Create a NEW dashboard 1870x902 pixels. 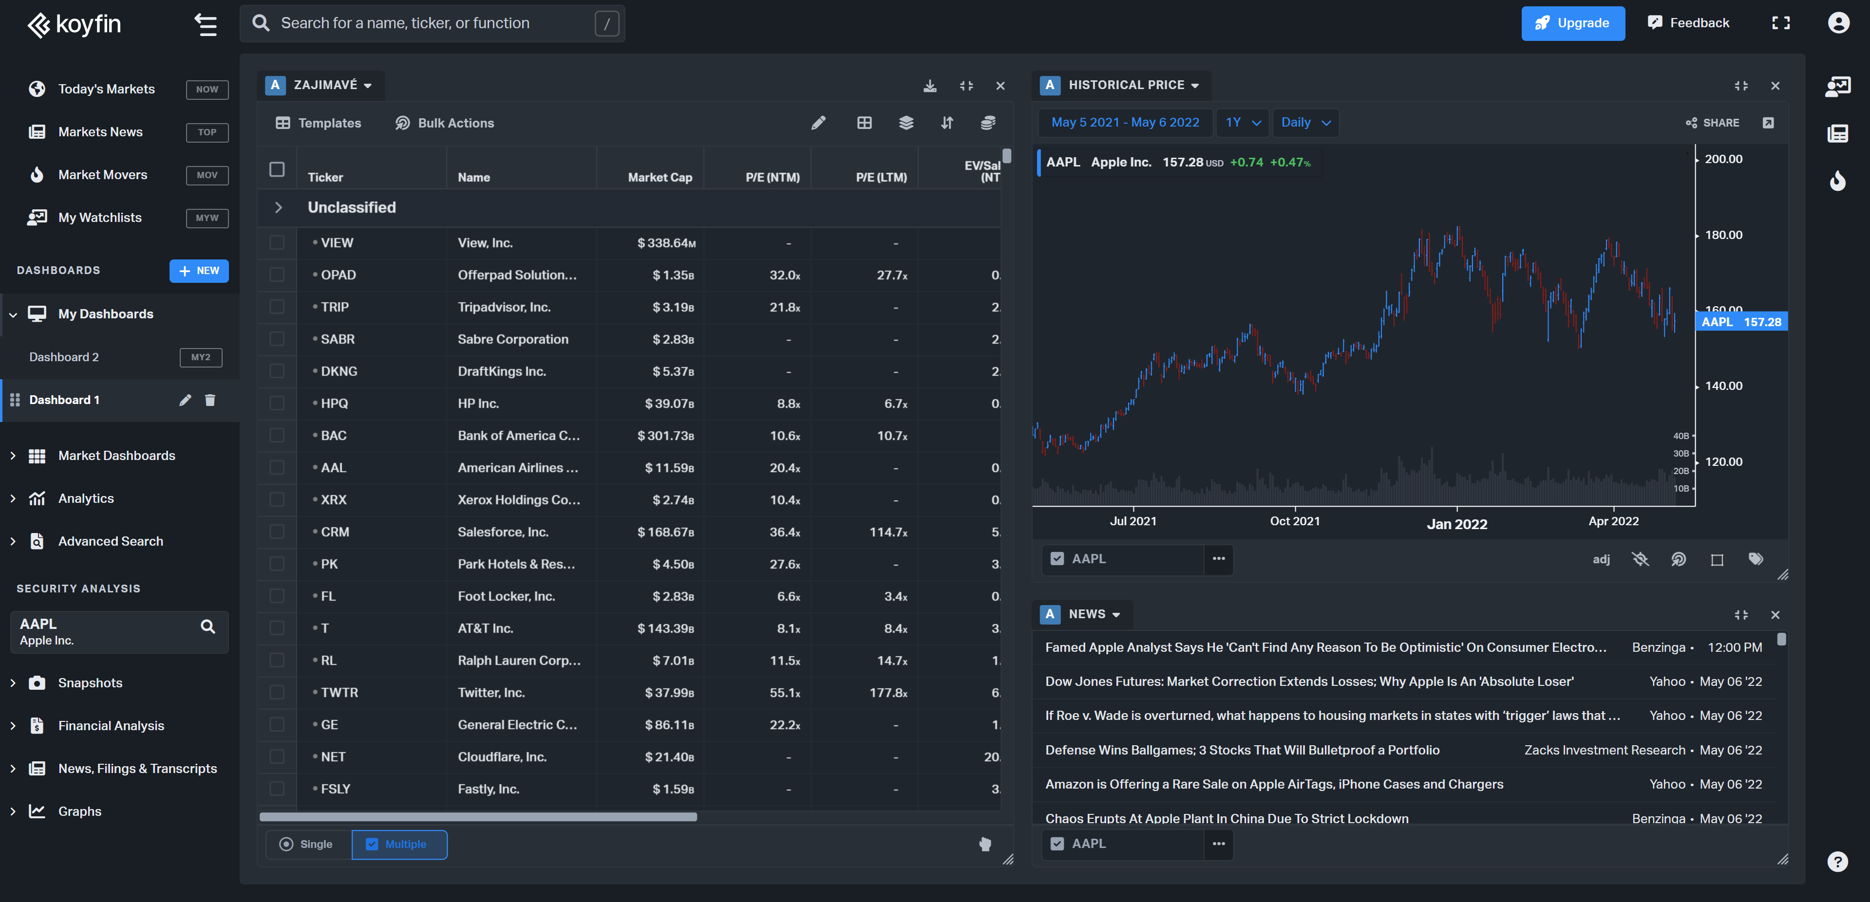tap(199, 271)
